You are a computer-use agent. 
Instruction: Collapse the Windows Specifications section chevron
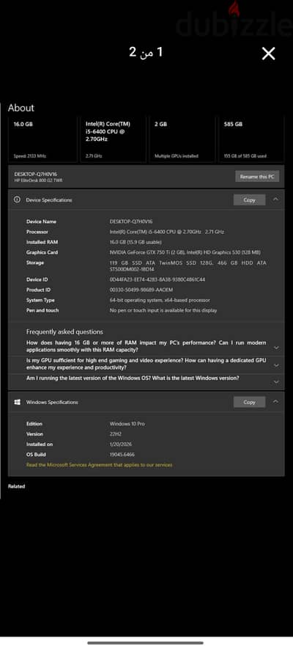coord(275,402)
